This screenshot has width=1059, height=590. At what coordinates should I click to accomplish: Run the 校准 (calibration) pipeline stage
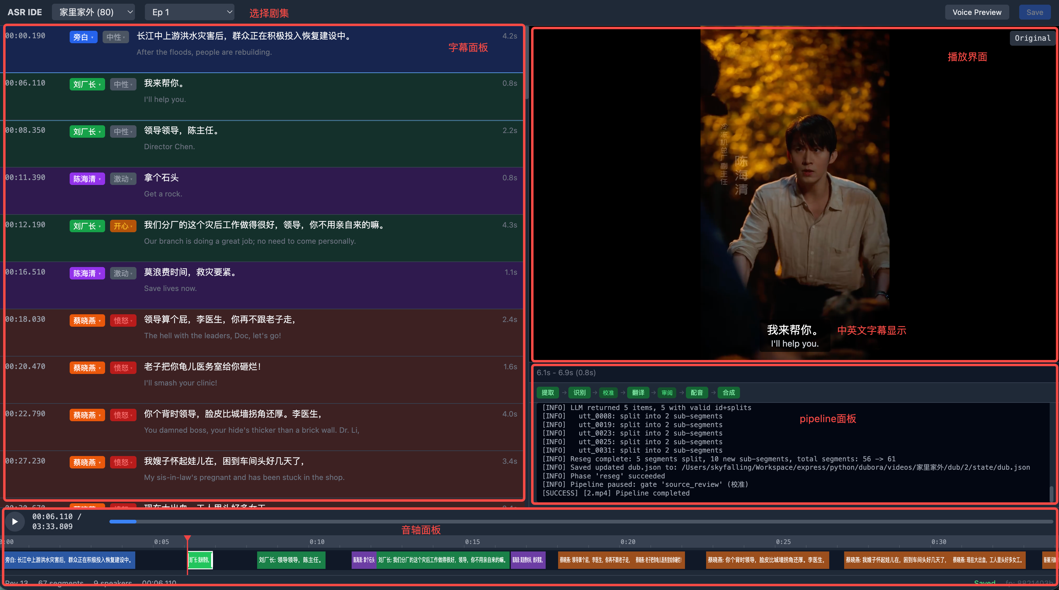tap(608, 393)
